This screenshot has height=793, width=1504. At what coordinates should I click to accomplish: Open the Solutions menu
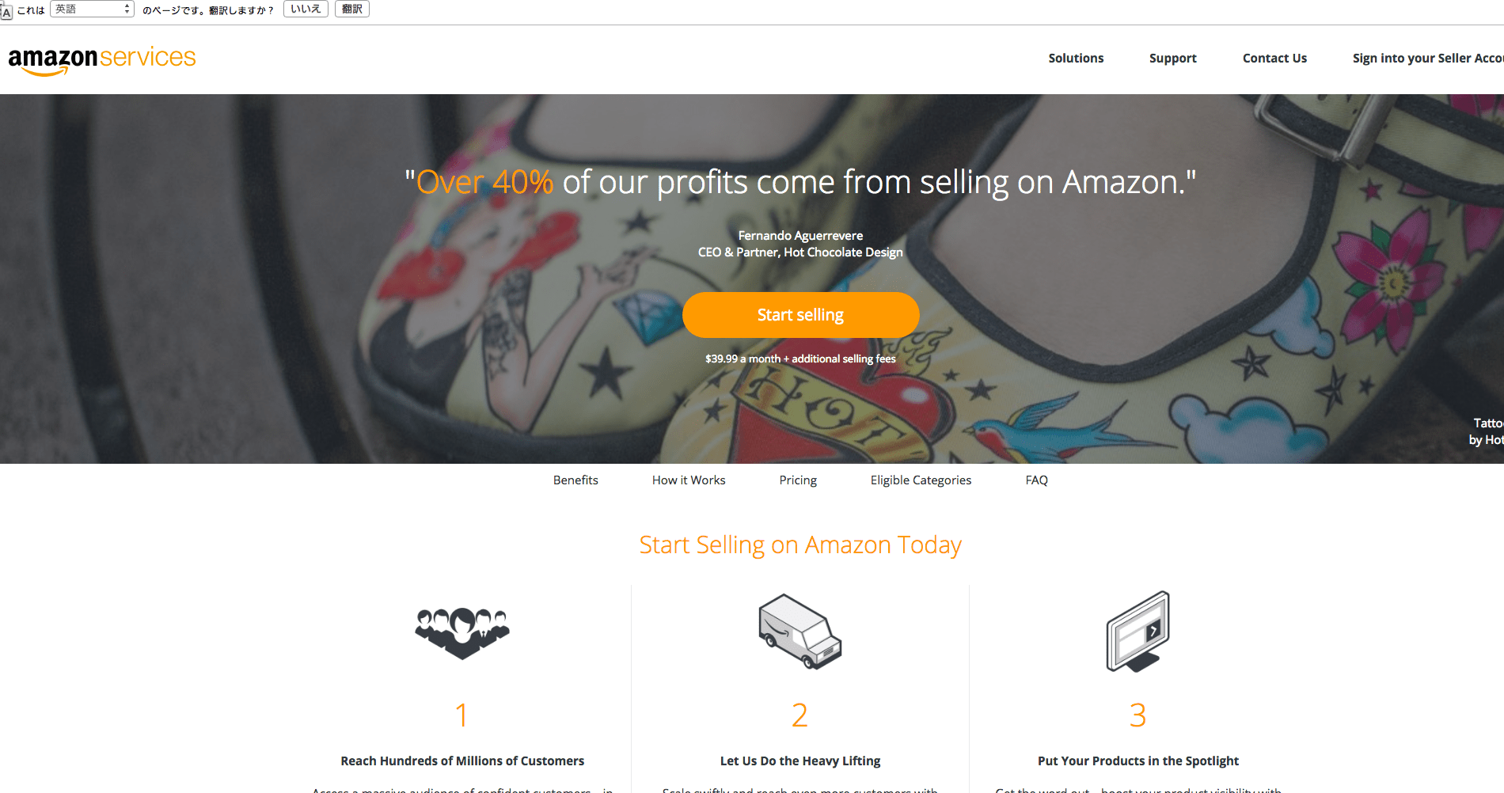point(1076,59)
